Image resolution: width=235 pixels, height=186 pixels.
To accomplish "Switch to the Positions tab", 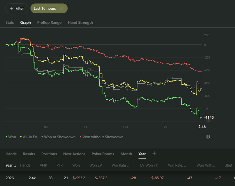I will (49, 154).
